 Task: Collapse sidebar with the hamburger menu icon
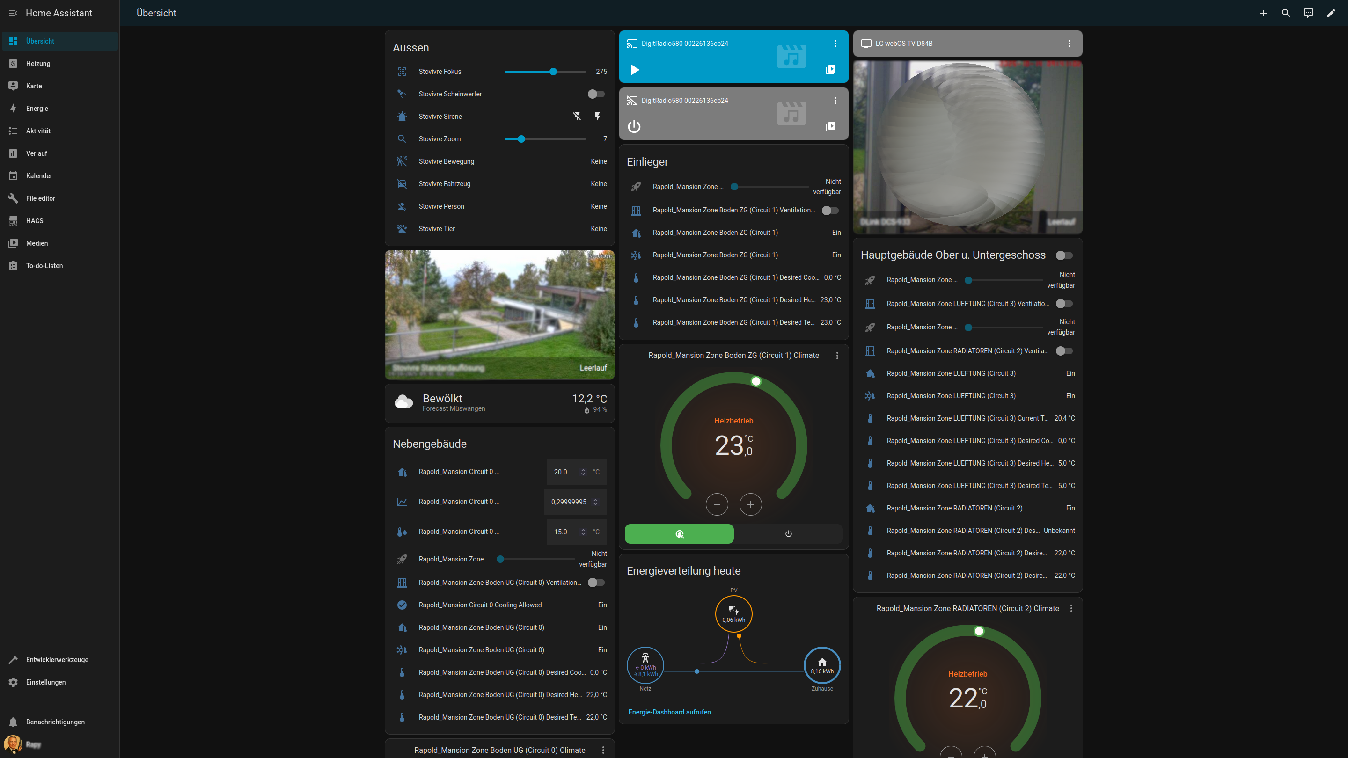point(13,13)
